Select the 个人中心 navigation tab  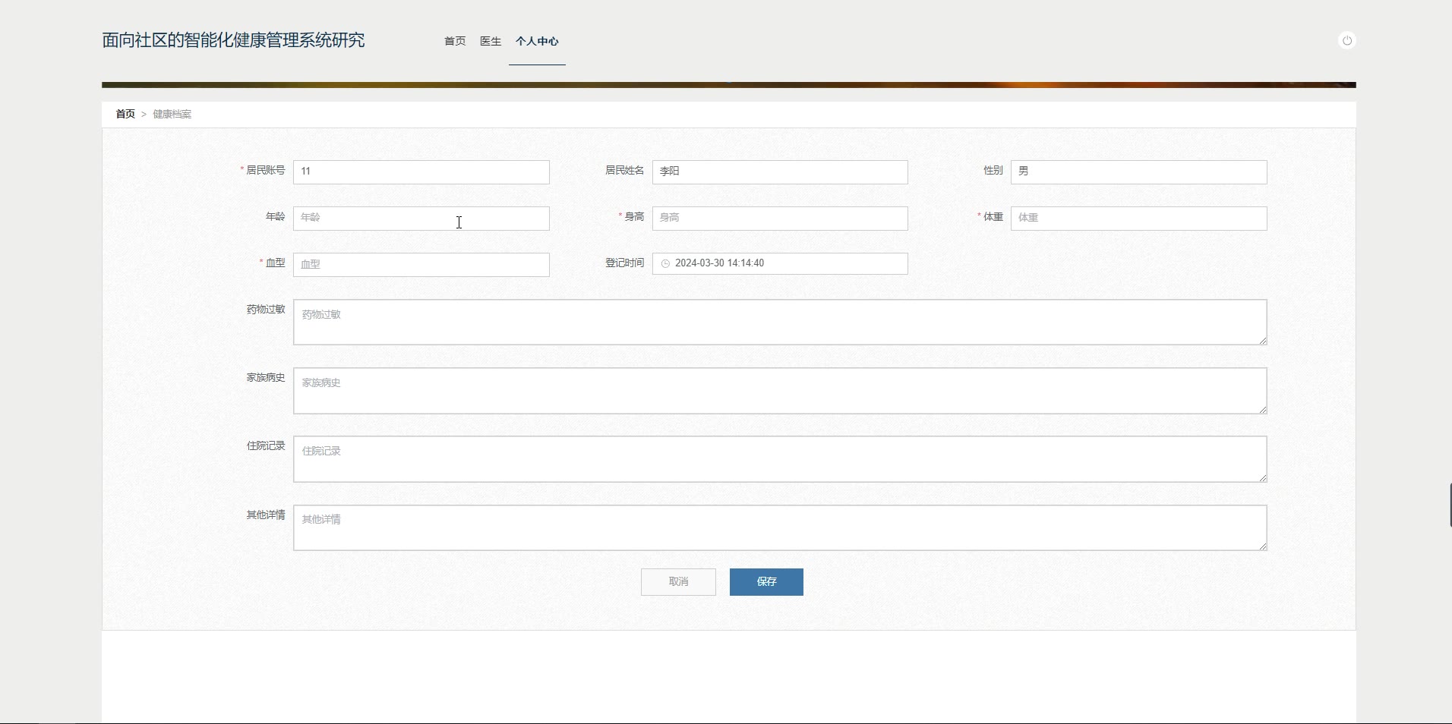[537, 41]
